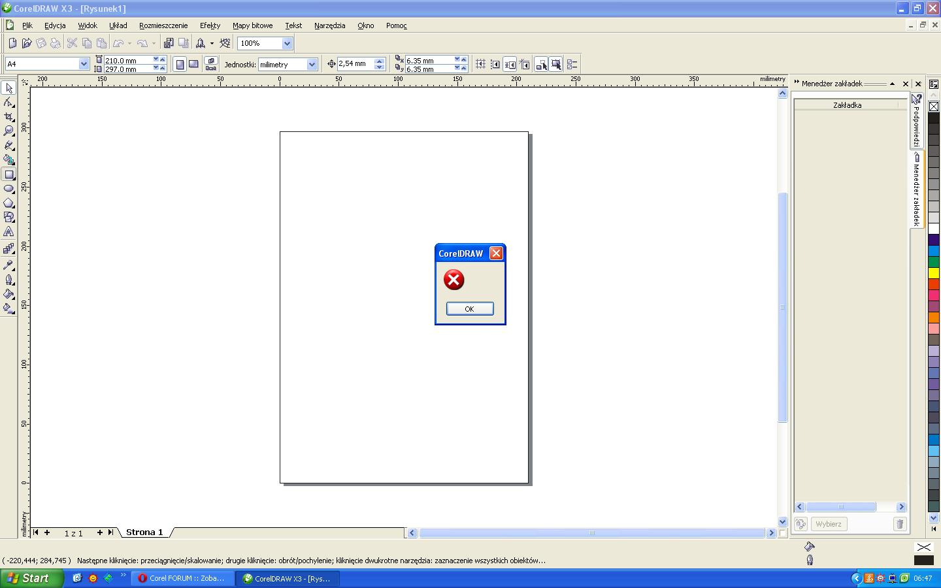Open the Jednostki units dropdown
The width and height of the screenshot is (941, 588).
(312, 64)
